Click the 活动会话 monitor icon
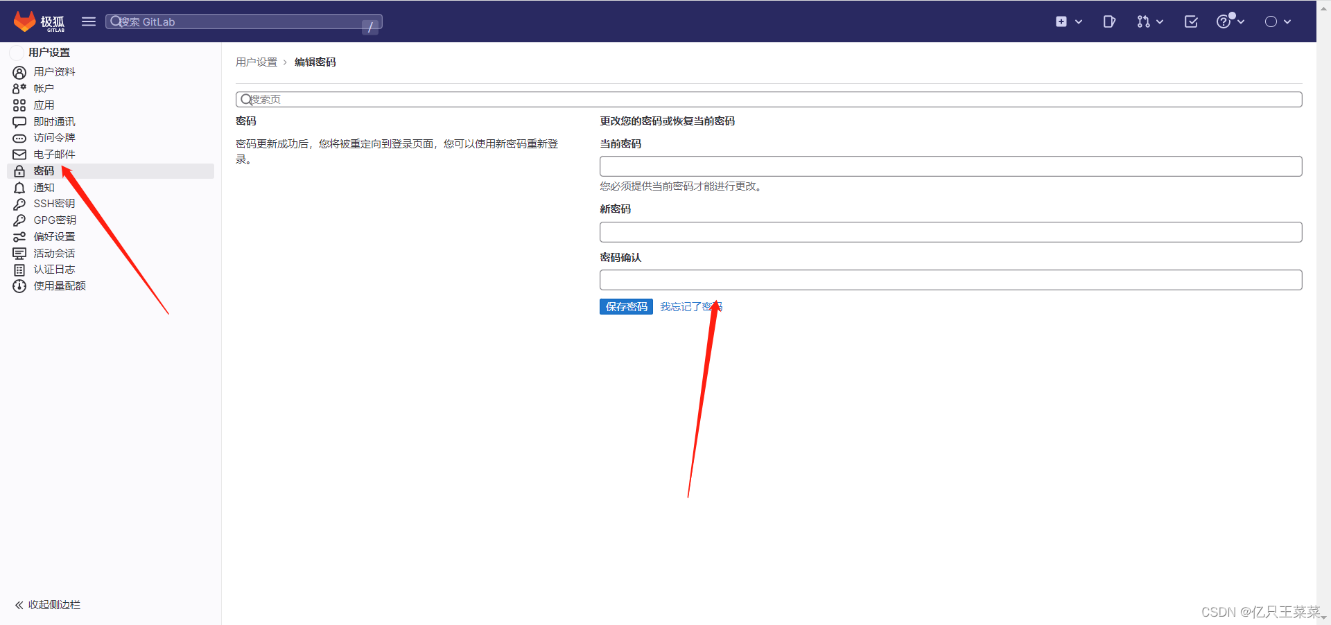The height and width of the screenshot is (625, 1331). point(19,254)
